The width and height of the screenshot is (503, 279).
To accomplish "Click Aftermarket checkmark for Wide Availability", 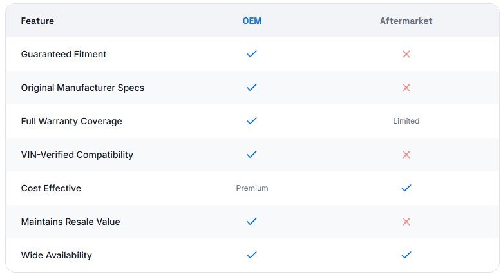I will tap(406, 255).
